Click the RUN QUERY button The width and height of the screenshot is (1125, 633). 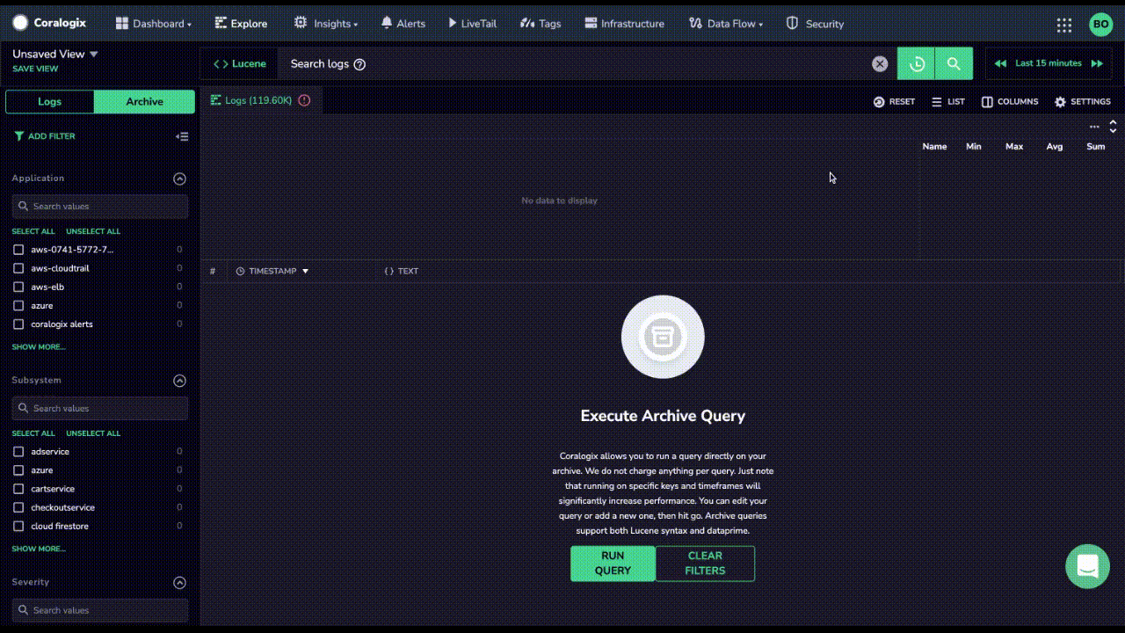[x=613, y=564]
